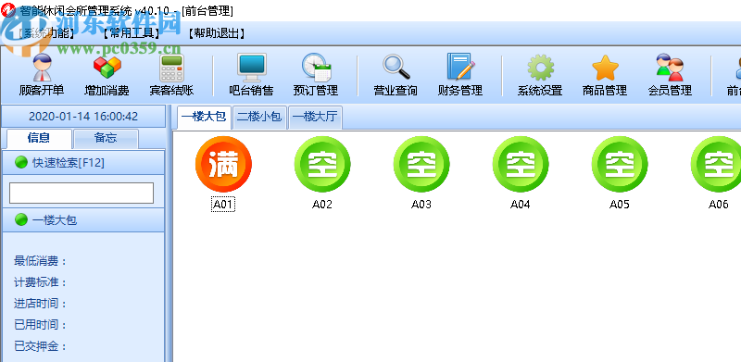The height and width of the screenshot is (362, 741).
Task: Open 预订管理 reservation management clock icon
Action: pyautogui.click(x=316, y=67)
